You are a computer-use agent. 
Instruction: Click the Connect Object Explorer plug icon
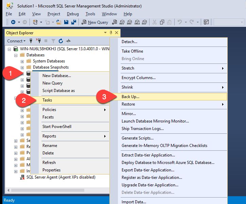pos(31,41)
